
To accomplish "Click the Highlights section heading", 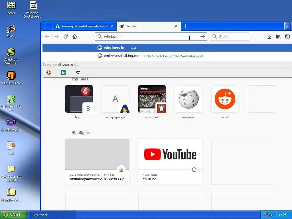I will click(x=80, y=133).
